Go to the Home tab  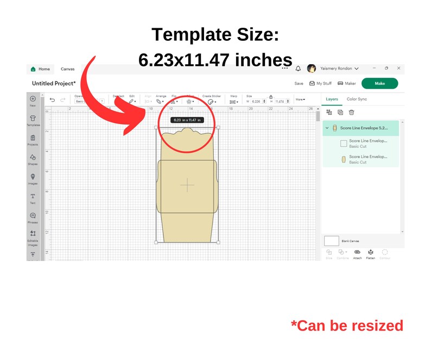click(x=40, y=69)
